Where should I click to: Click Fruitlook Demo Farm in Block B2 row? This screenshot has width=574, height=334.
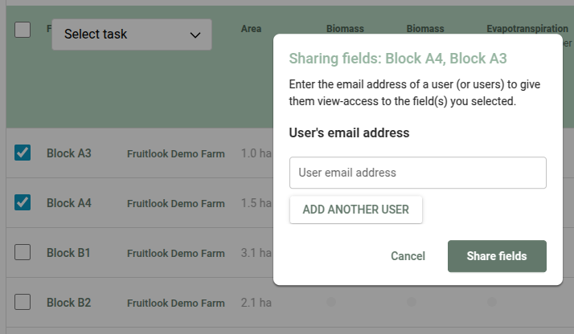pos(175,303)
